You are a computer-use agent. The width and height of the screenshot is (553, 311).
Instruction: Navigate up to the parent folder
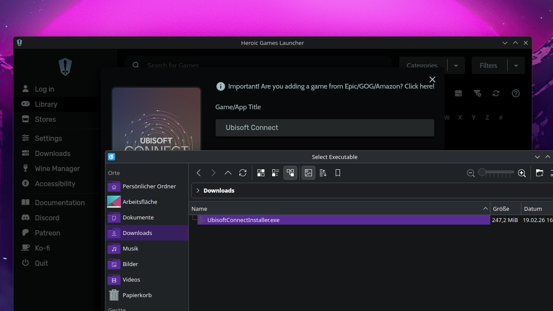[228, 173]
